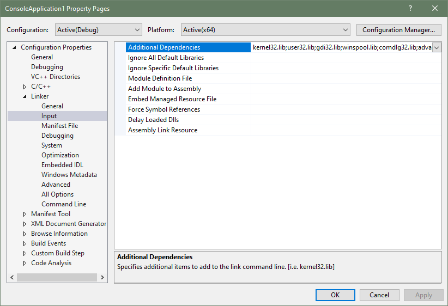Open the Configuration dropdown
Image resolution: width=448 pixels, height=306 pixels.
click(98, 30)
